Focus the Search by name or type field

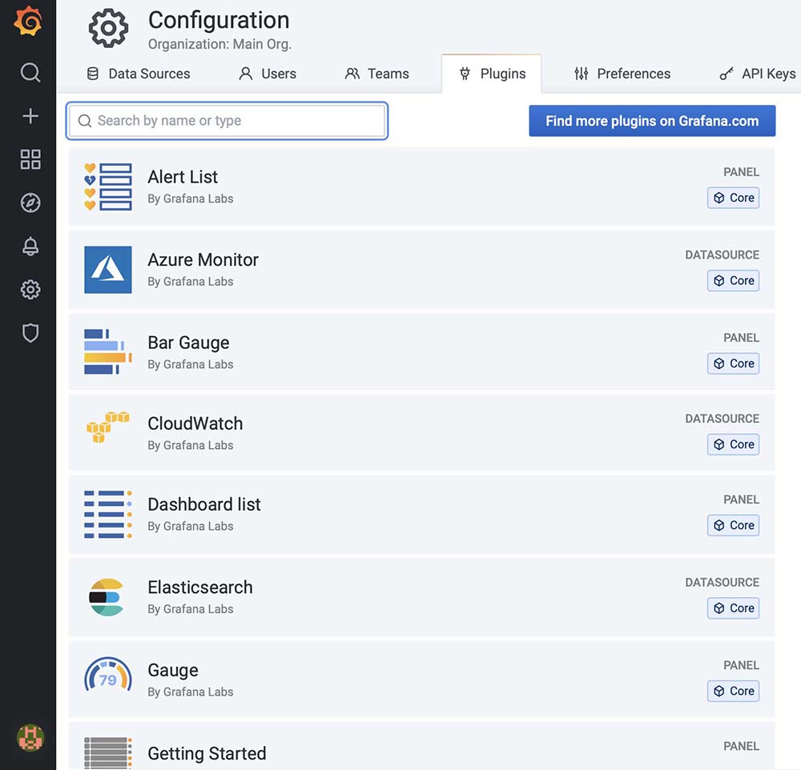(x=228, y=121)
